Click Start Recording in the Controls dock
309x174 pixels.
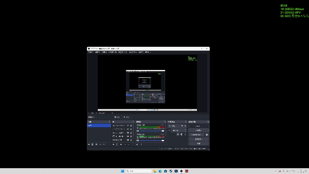pyautogui.click(x=199, y=130)
